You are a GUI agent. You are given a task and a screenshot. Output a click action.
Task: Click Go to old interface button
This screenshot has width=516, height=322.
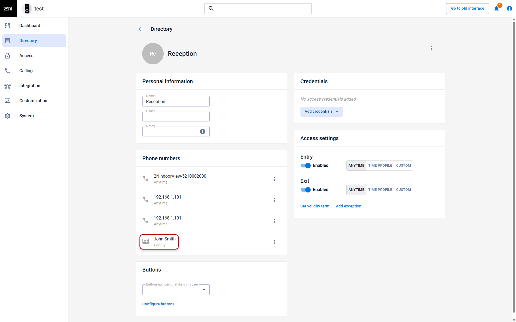pos(468,9)
